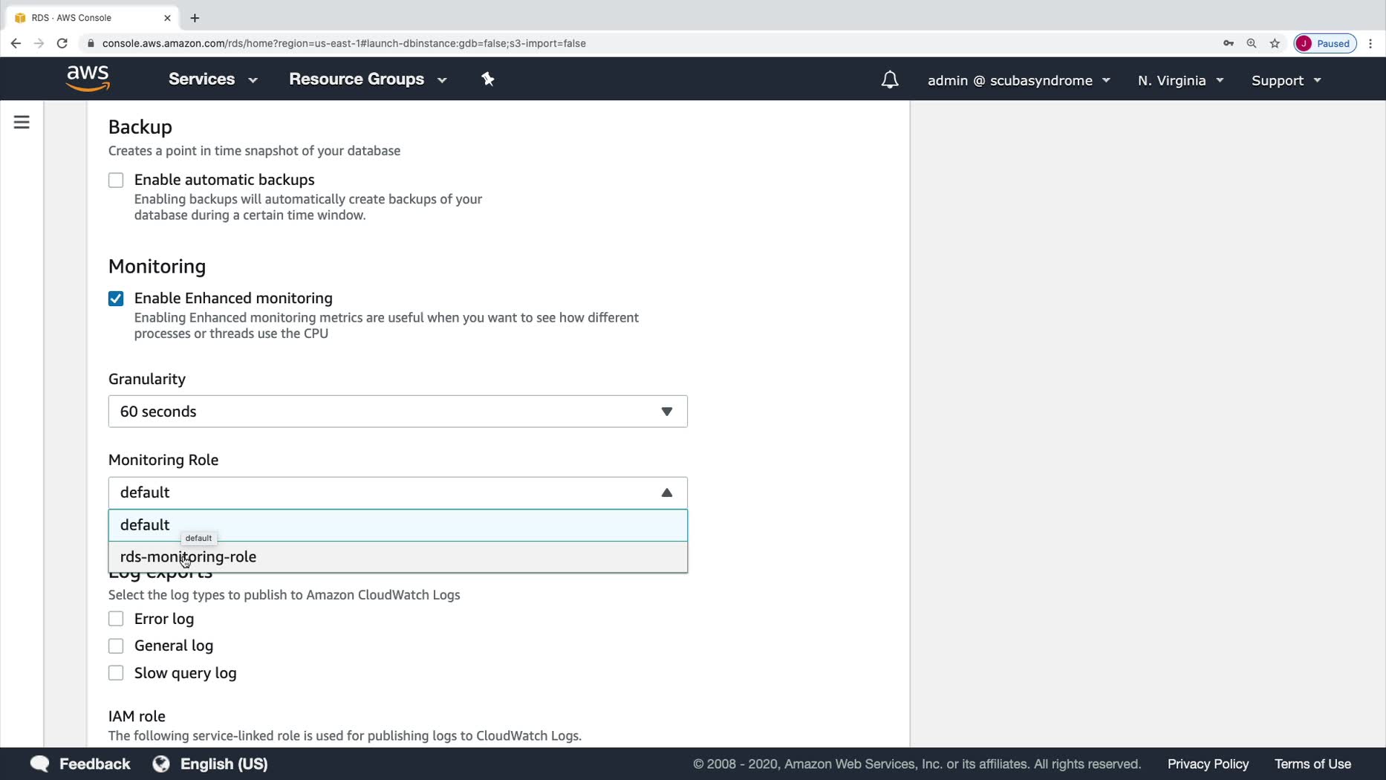Bookmark this page with star icon
Viewport: 1386px width, 780px height.
point(1275,43)
